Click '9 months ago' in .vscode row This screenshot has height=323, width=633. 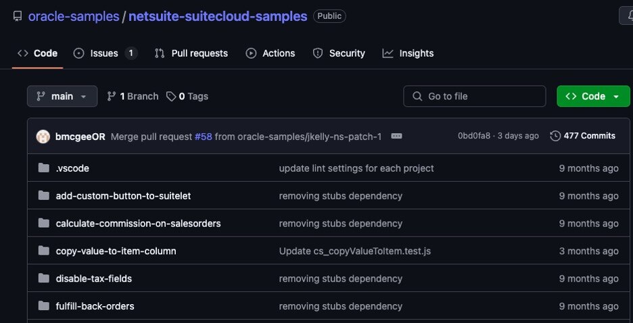588,168
